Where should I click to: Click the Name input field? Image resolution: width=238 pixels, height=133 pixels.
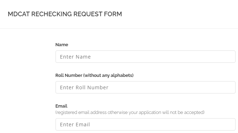click(145, 57)
